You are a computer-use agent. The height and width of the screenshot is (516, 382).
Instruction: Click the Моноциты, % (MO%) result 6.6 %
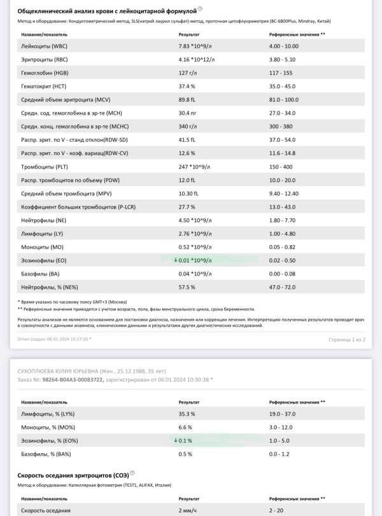(187, 427)
